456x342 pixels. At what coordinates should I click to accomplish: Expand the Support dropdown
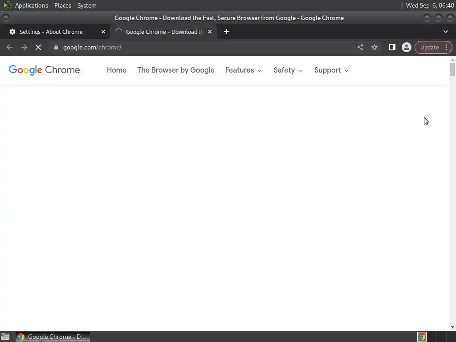331,70
